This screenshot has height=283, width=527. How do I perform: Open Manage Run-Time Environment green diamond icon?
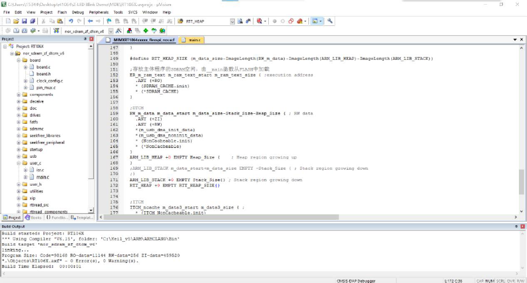(x=146, y=31)
